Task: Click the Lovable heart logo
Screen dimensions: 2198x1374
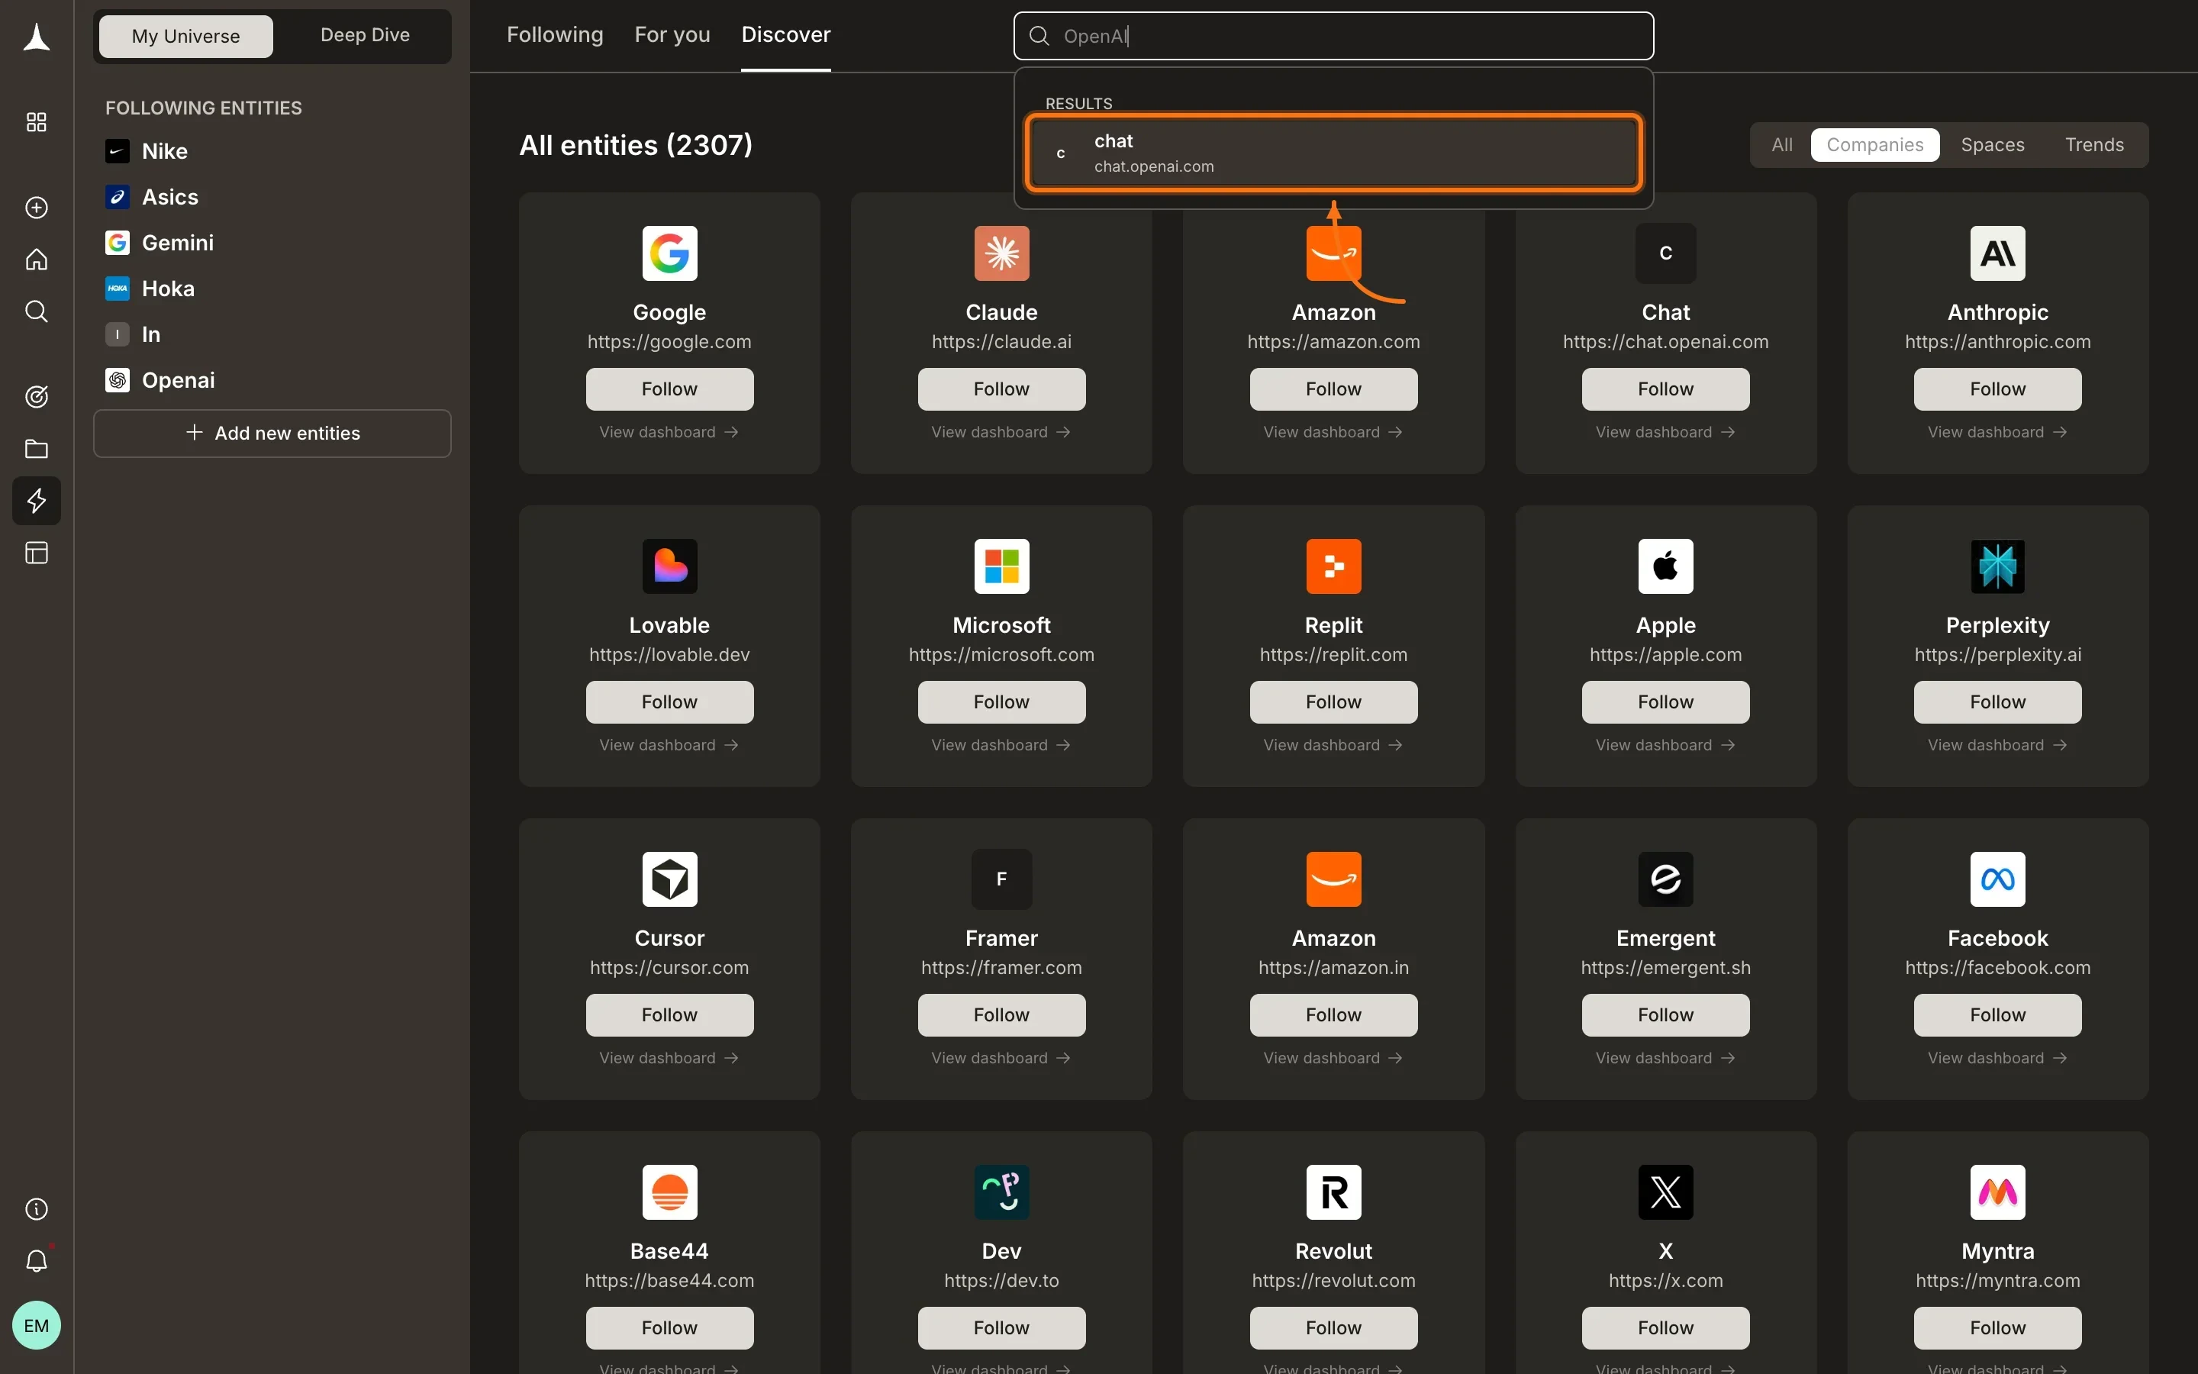Action: click(669, 566)
